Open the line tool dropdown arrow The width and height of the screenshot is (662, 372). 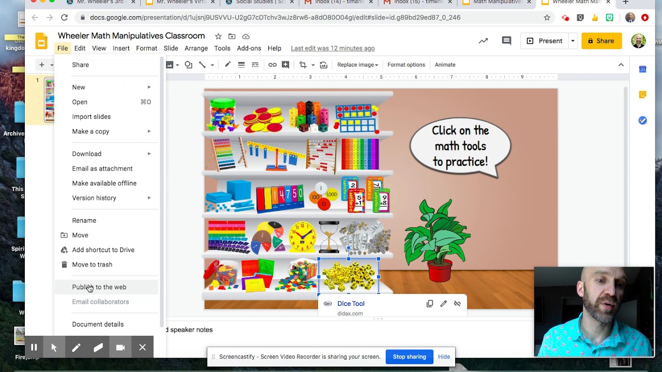[x=212, y=65]
